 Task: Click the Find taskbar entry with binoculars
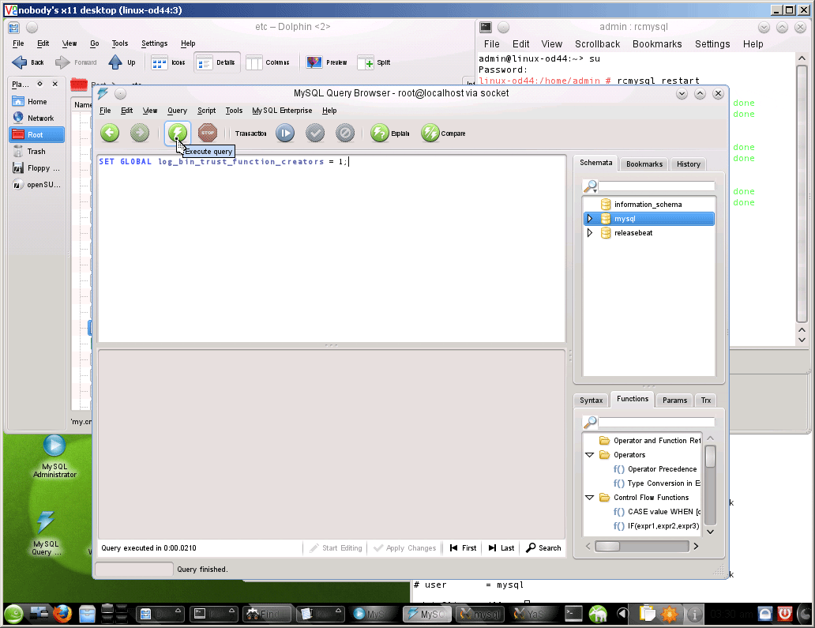(x=267, y=614)
